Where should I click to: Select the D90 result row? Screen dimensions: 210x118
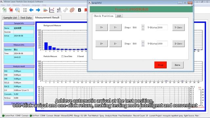[19, 79]
